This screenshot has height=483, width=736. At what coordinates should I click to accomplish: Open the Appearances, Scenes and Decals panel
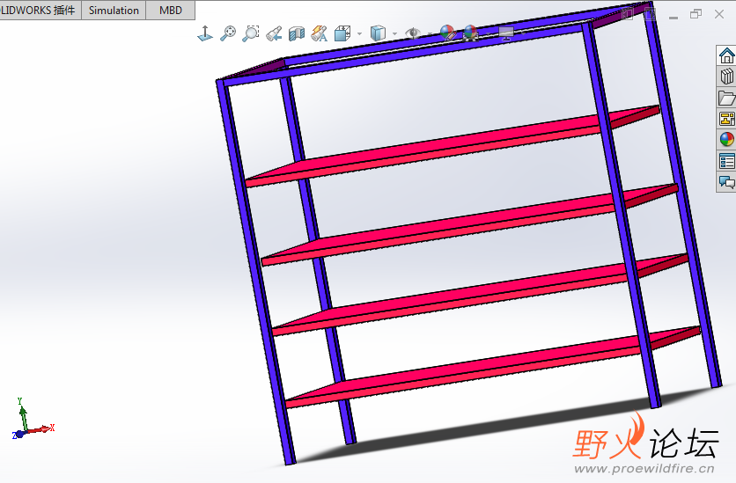726,140
